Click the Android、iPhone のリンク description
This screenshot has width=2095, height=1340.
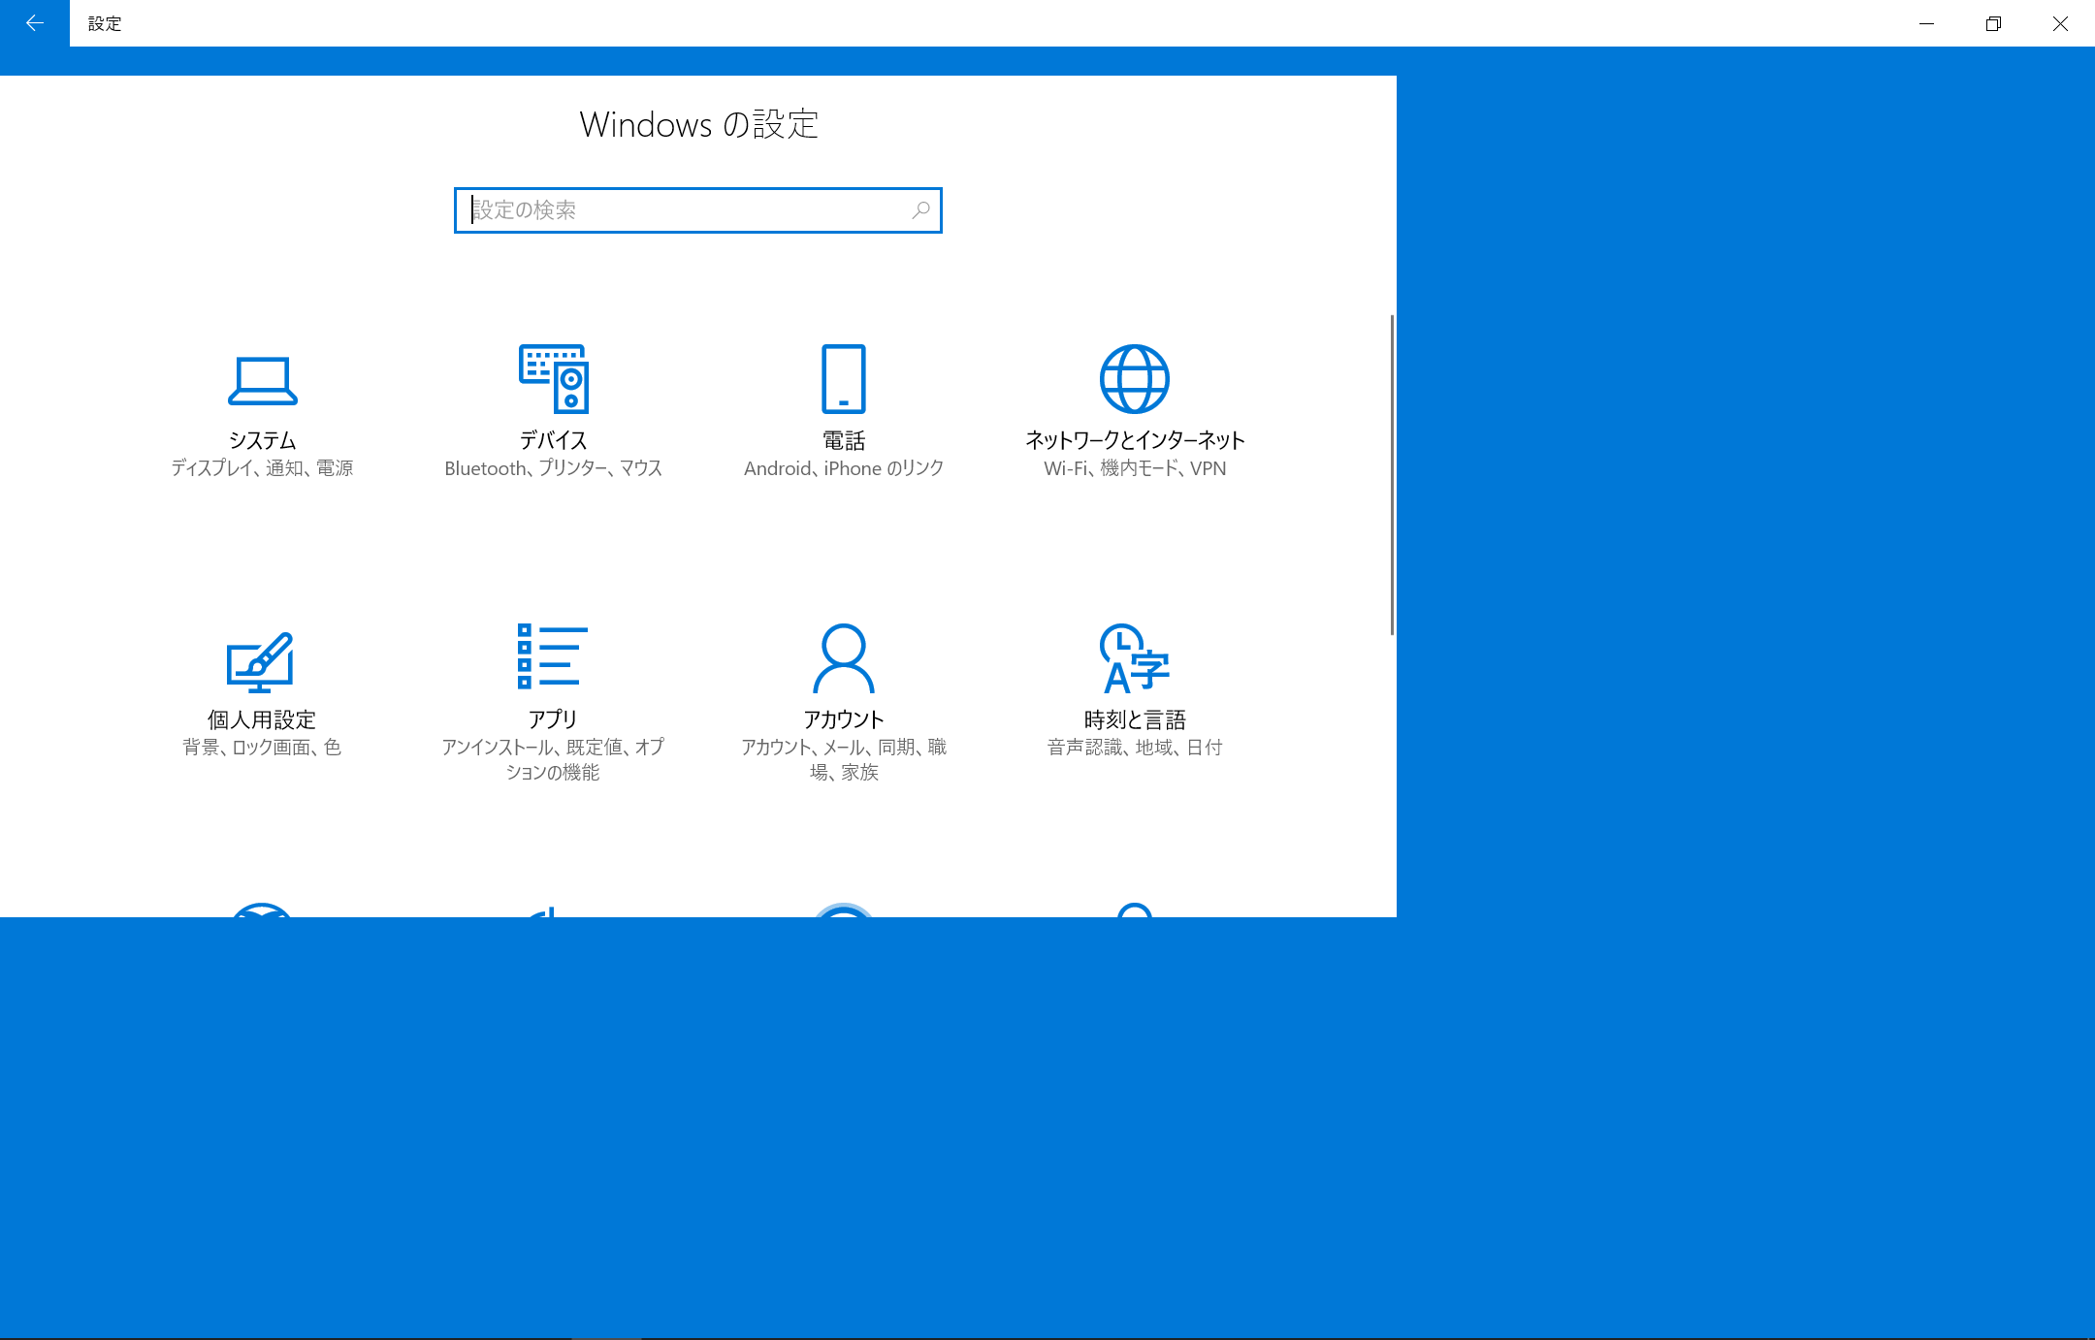(844, 468)
